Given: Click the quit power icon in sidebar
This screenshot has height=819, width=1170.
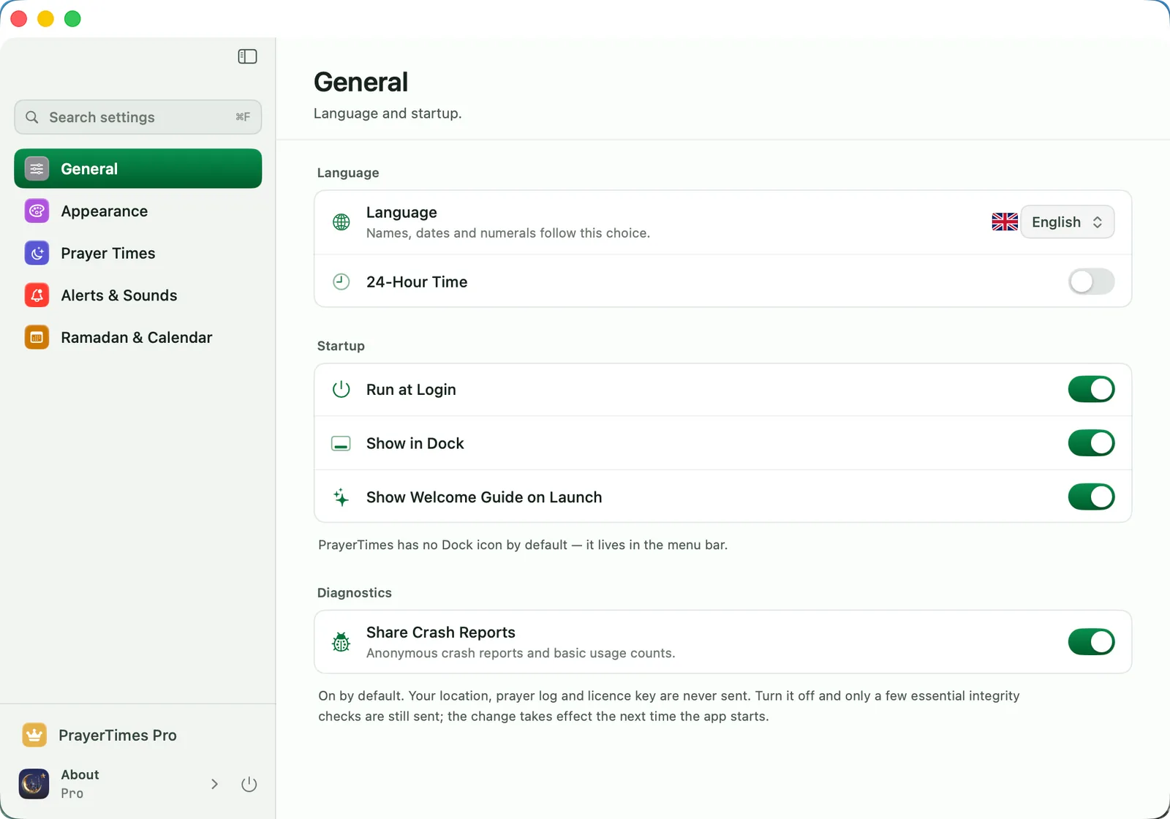Looking at the screenshot, I should (x=249, y=784).
